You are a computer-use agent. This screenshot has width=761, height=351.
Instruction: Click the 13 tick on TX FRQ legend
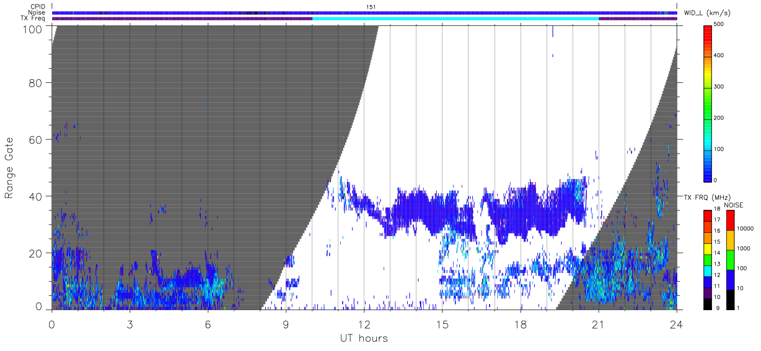[718, 264]
